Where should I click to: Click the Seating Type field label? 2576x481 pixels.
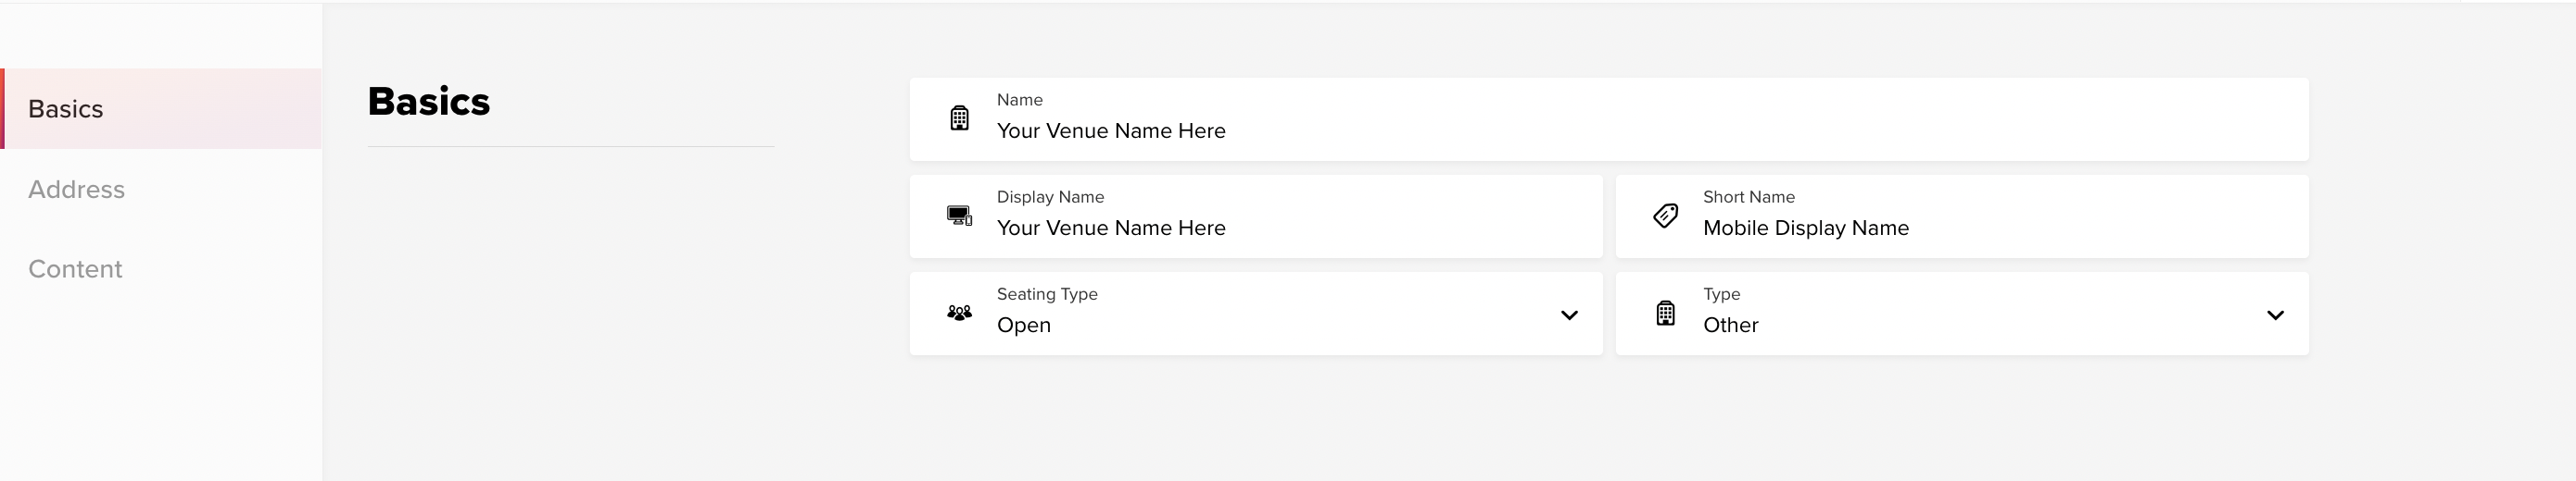coord(1047,294)
